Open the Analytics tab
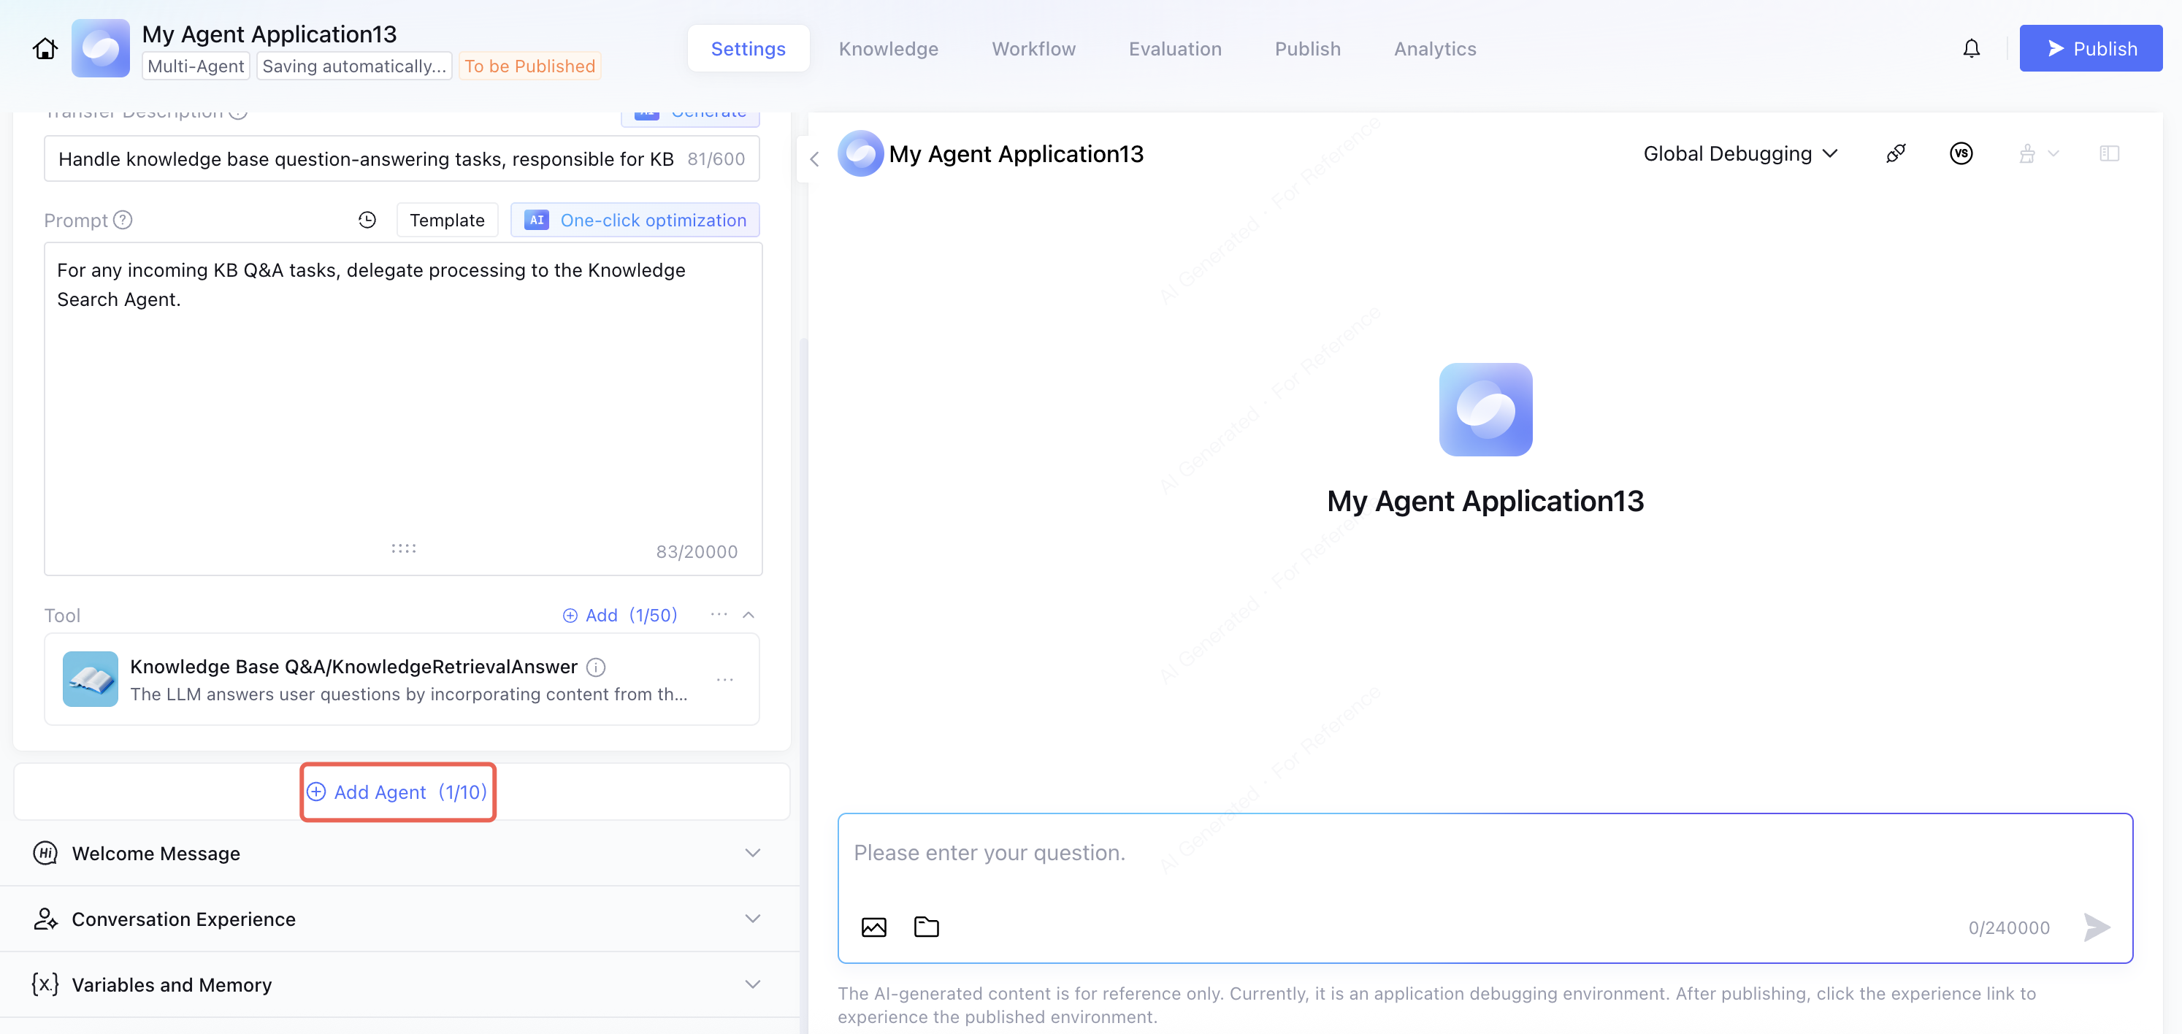The image size is (2182, 1034). coord(1435,49)
